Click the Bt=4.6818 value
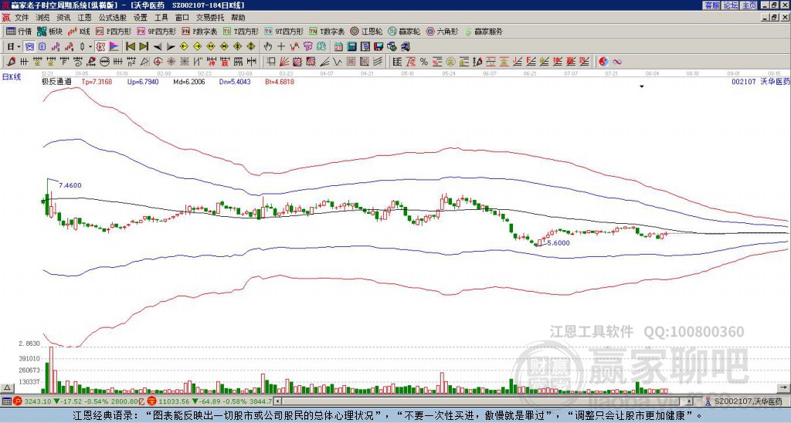This screenshot has width=791, height=423. (280, 82)
